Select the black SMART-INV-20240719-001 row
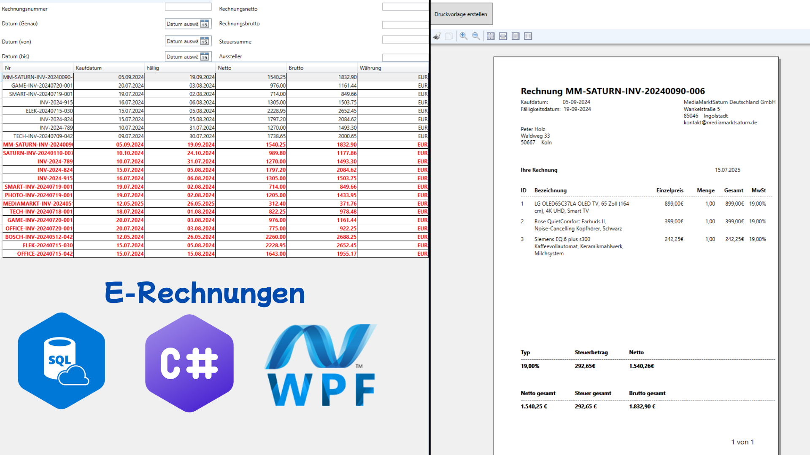This screenshot has height=455, width=810. [216, 94]
